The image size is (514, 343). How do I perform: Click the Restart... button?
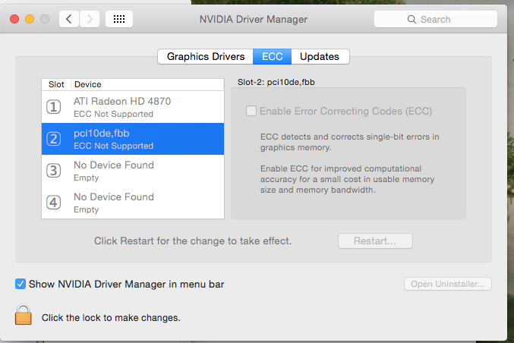click(375, 241)
